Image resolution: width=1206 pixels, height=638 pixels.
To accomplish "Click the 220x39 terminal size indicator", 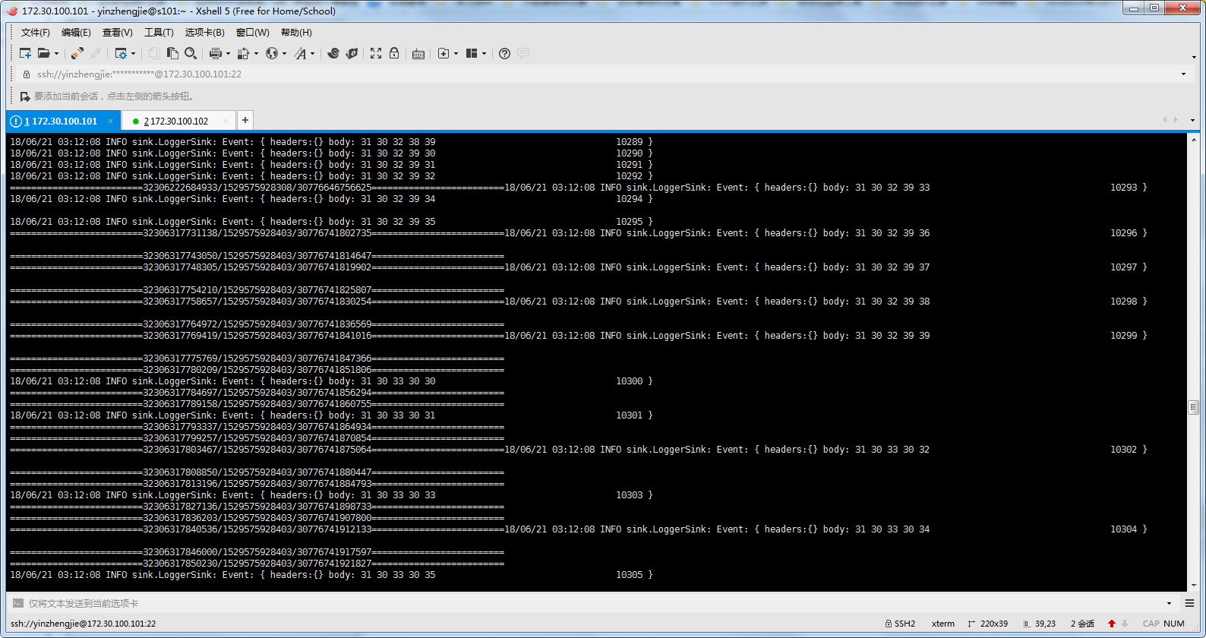I will point(988,624).
